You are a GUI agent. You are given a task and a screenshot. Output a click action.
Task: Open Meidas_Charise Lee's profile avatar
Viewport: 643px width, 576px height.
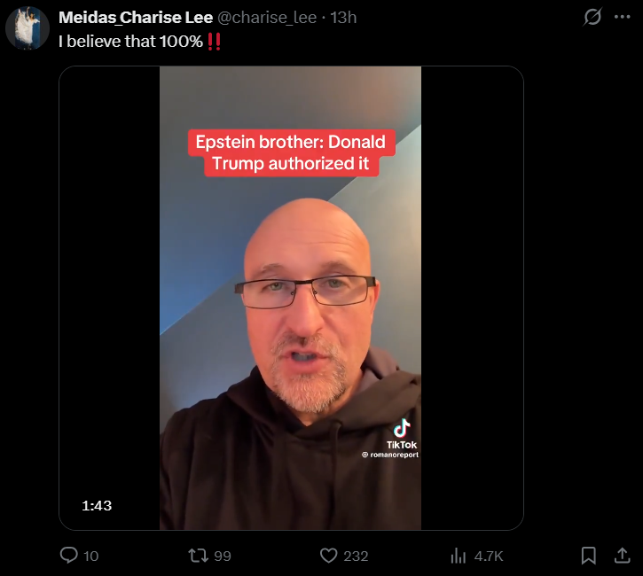(27, 27)
